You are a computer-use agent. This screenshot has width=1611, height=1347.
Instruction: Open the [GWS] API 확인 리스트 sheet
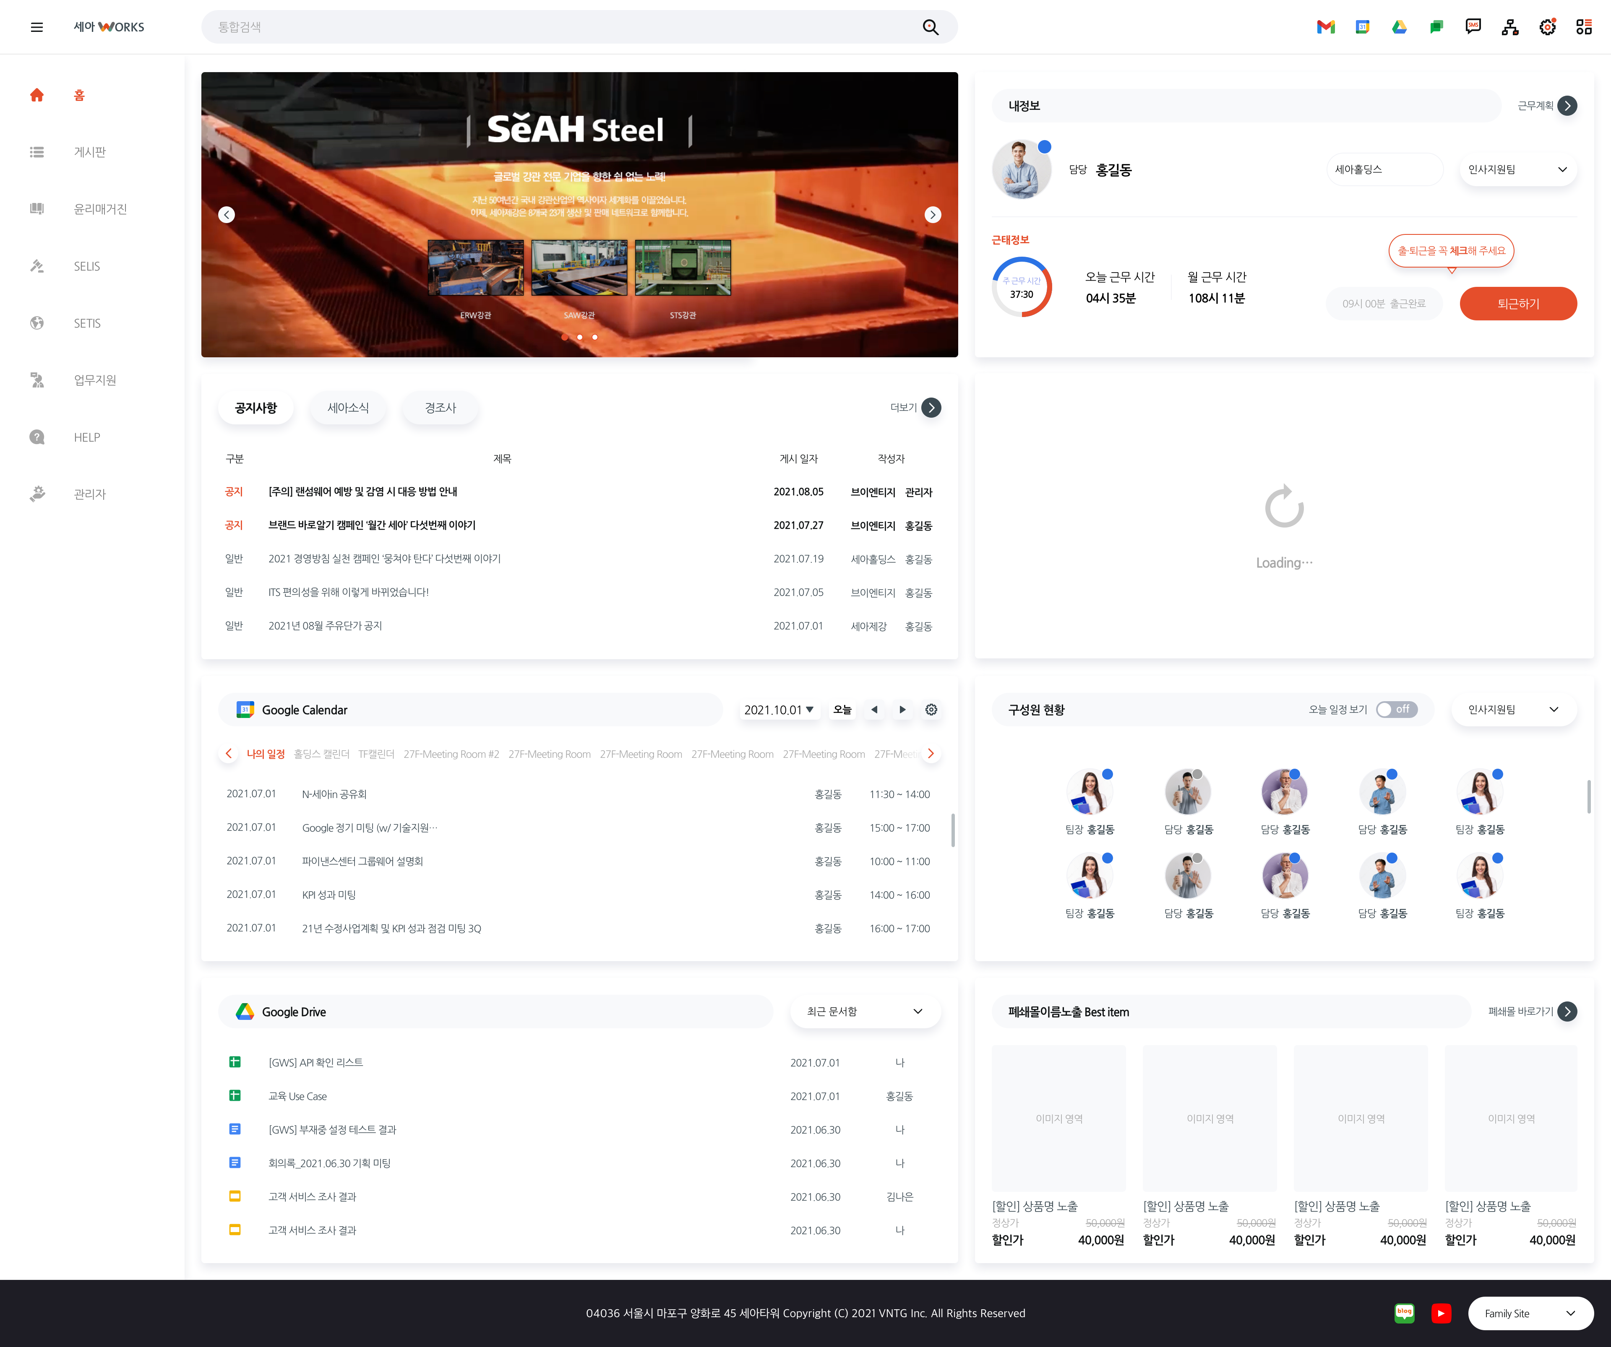(x=315, y=1063)
